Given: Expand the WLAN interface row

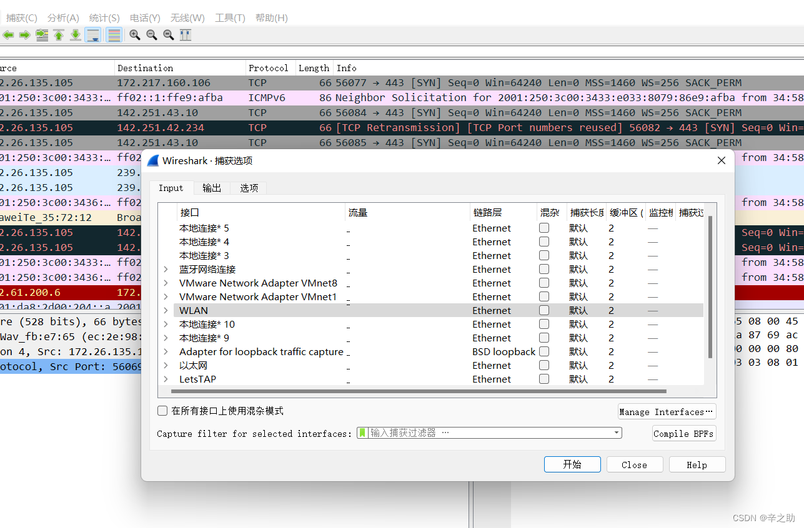Looking at the screenshot, I should 166,310.
